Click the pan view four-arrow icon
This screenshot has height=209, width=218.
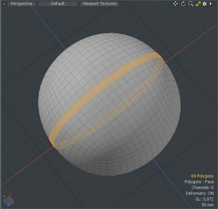(x=175, y=4)
